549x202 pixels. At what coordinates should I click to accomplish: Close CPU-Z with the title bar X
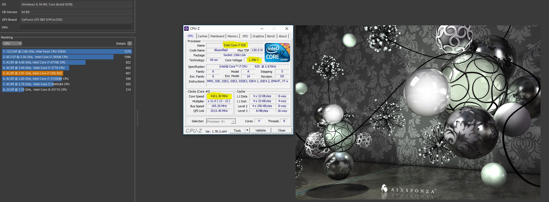(x=287, y=29)
